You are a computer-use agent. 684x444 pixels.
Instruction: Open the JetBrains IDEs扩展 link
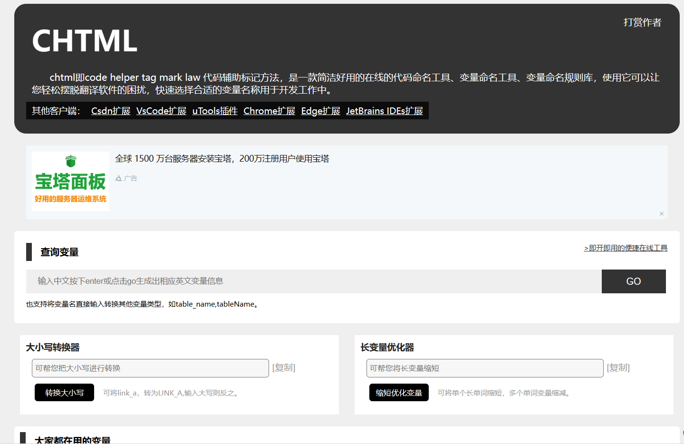[x=385, y=111]
